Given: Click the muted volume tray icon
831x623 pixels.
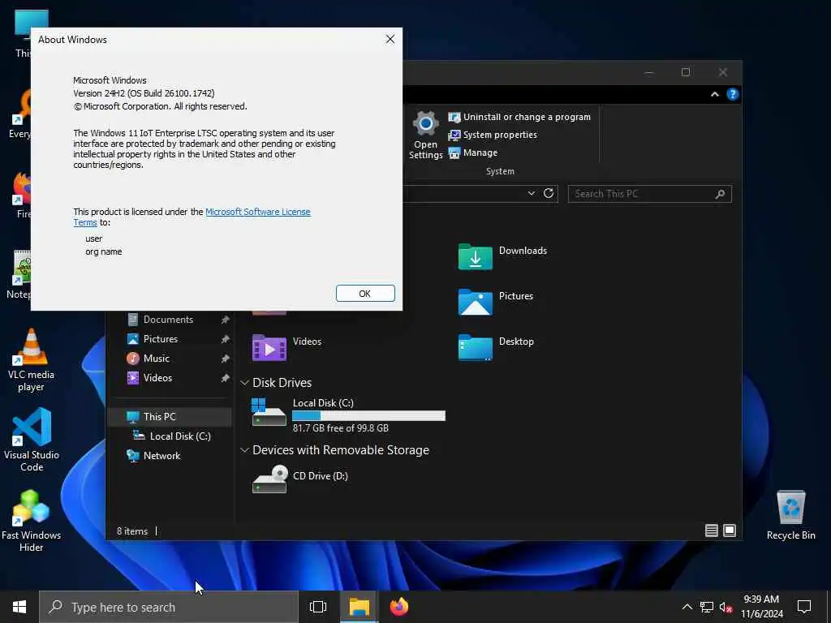Looking at the screenshot, I should 726,608.
